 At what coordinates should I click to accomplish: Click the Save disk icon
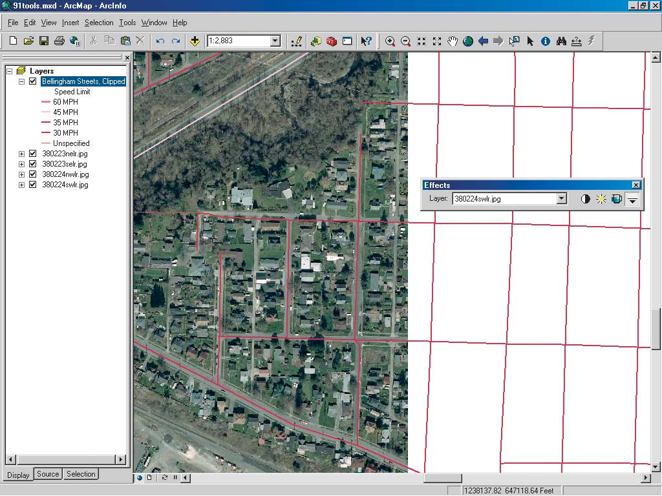click(44, 41)
